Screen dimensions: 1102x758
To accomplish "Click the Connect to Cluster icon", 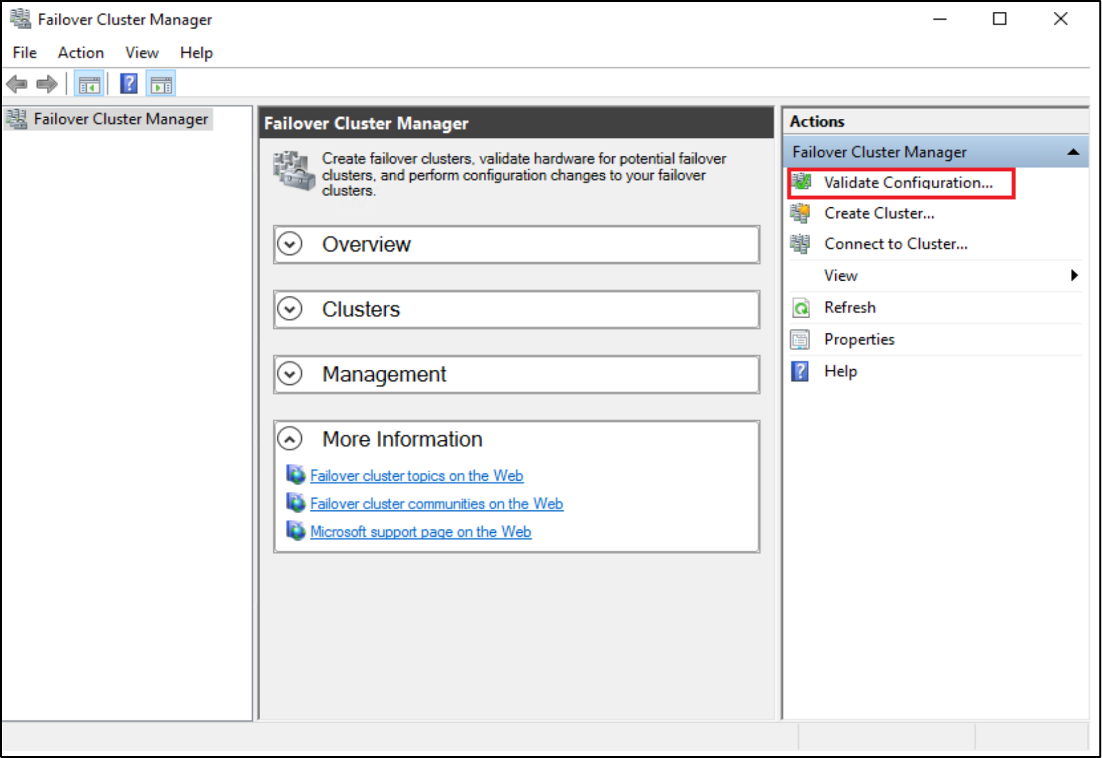I will coord(800,244).
